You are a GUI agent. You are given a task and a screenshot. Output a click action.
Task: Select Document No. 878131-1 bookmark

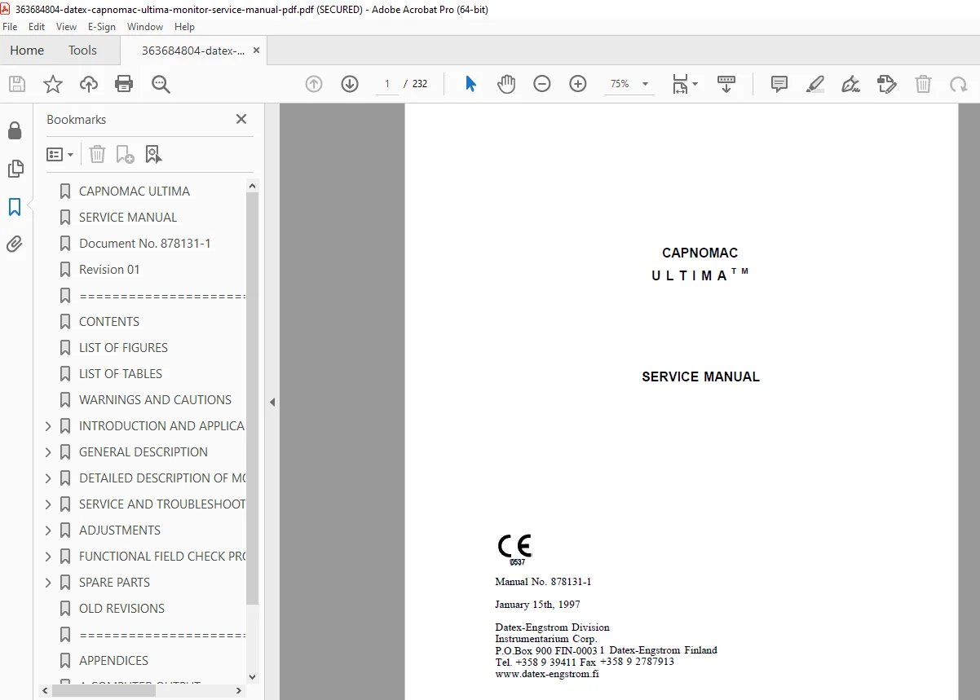[145, 244]
